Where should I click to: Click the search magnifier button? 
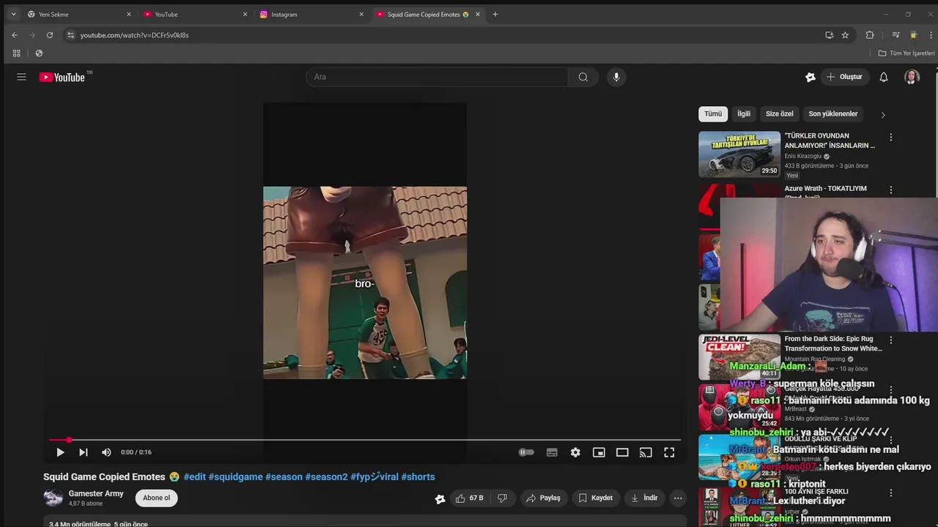click(583, 77)
